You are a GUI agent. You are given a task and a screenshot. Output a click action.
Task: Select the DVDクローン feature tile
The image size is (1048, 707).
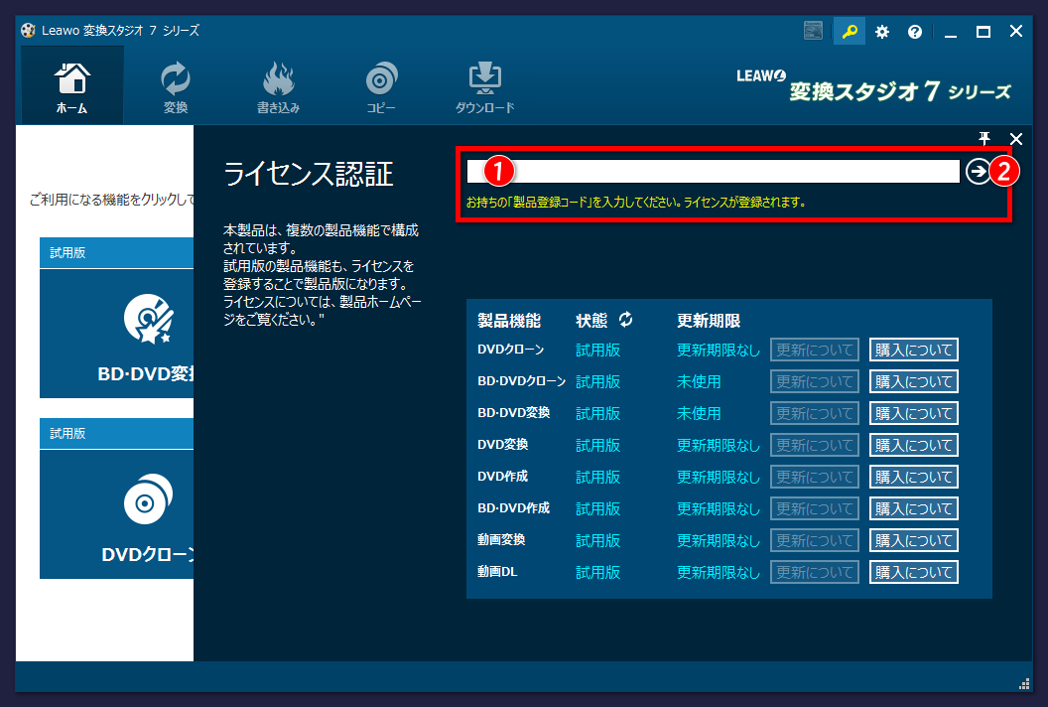click(x=116, y=513)
